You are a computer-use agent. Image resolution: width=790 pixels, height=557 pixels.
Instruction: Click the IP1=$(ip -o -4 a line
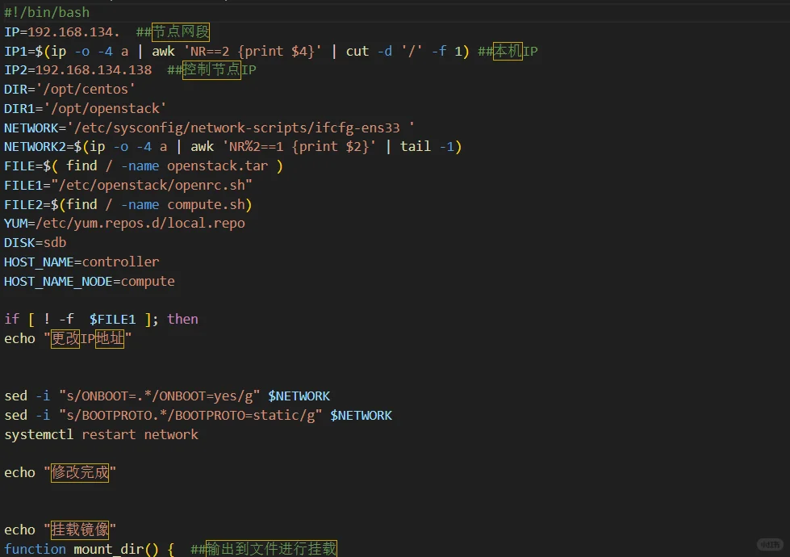271,51
